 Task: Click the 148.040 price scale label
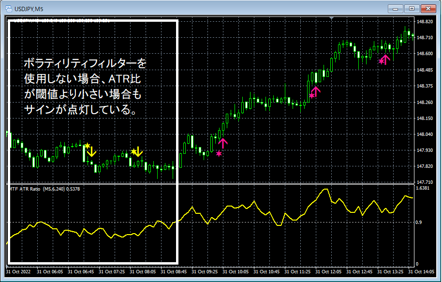(425, 134)
